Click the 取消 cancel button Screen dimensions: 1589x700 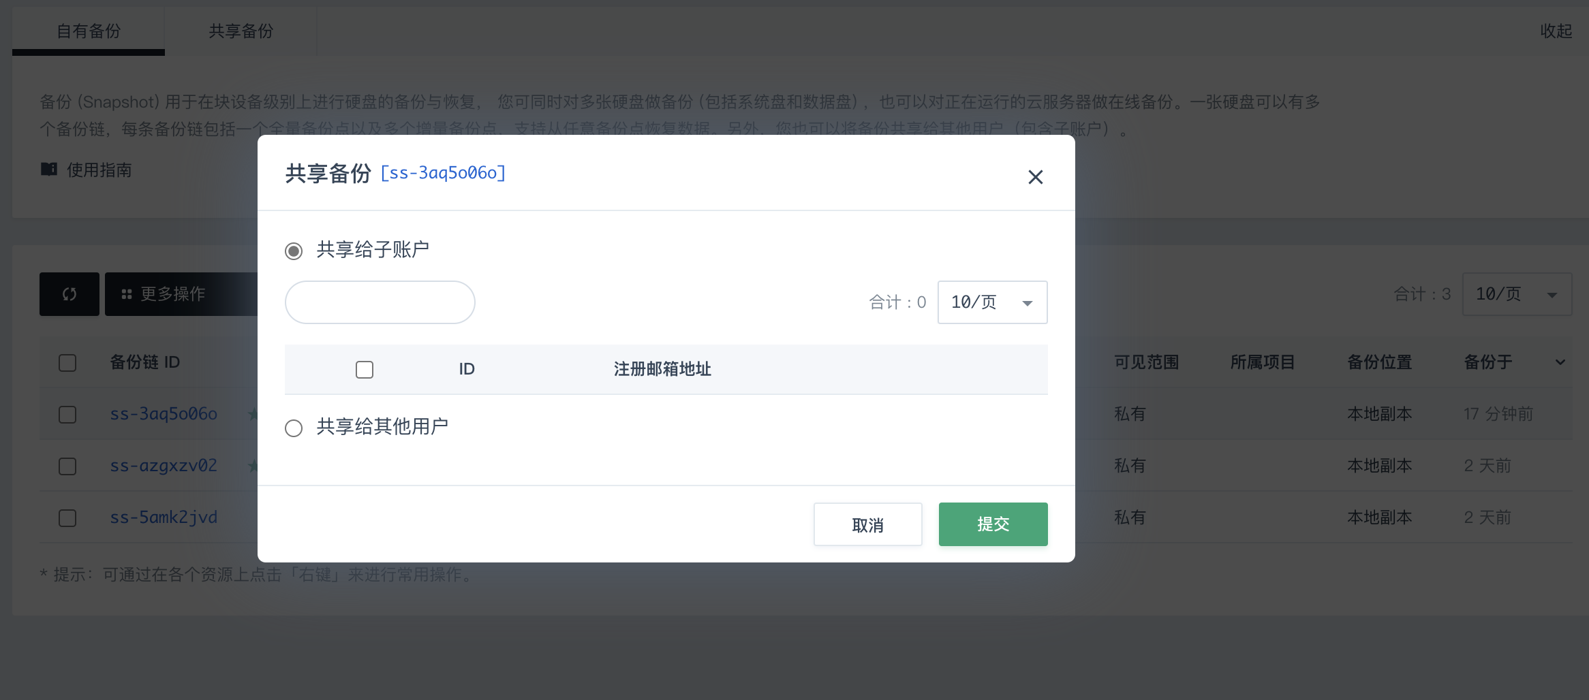point(867,524)
